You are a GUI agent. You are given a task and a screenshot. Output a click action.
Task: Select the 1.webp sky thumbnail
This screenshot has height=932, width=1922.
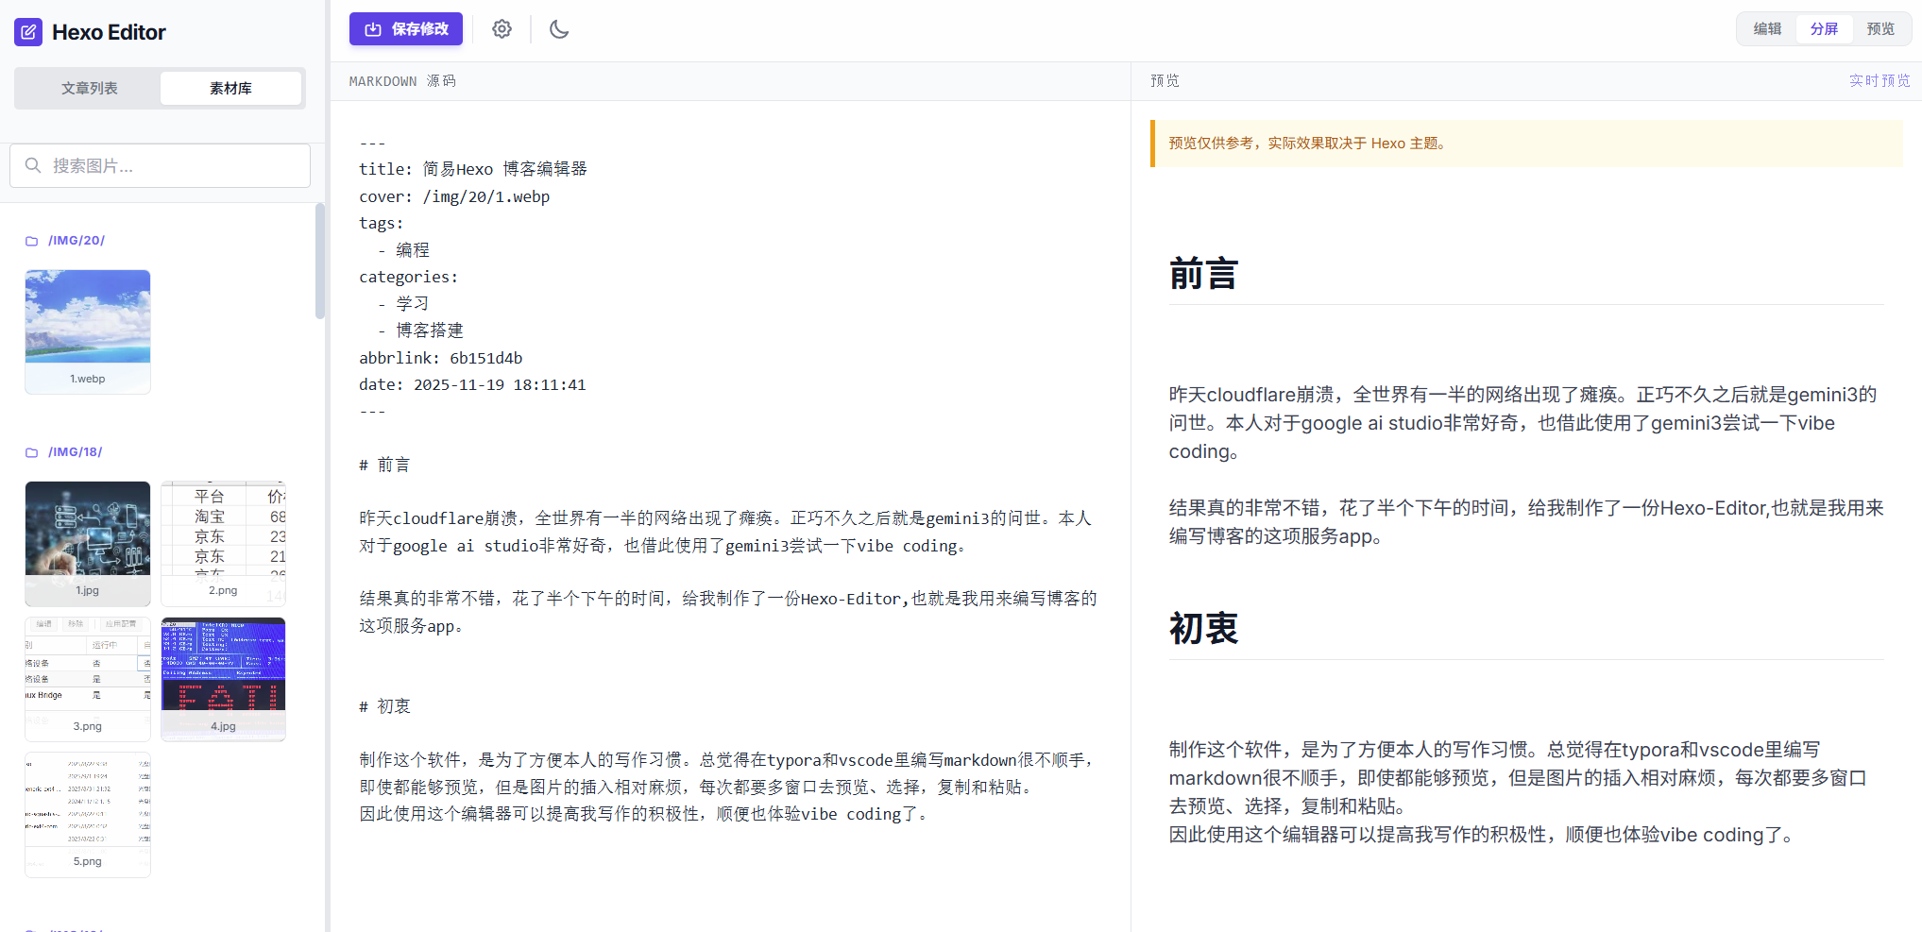(x=88, y=317)
